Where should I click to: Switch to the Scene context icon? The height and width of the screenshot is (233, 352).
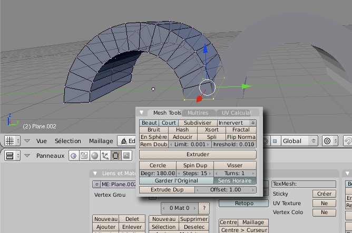pos(126,156)
